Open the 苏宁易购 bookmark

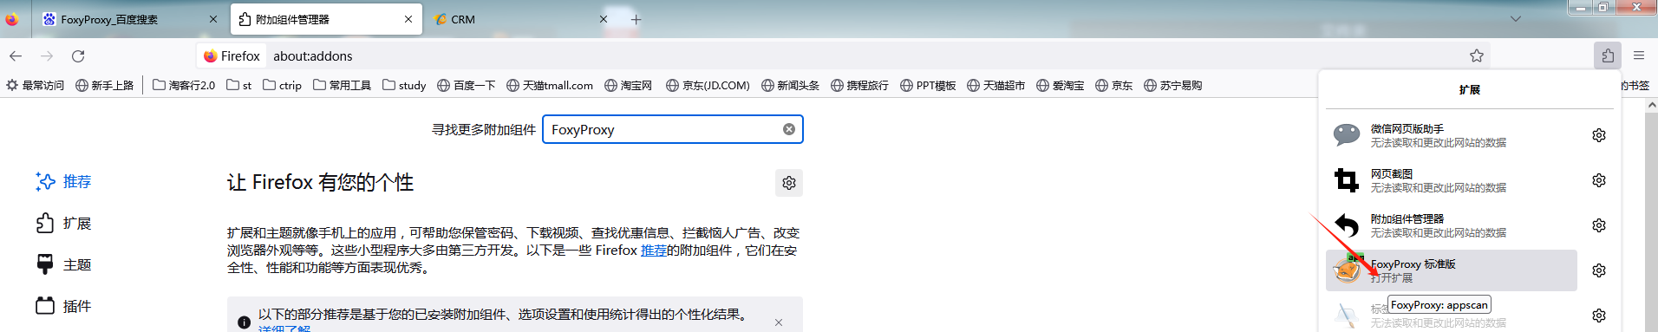1172,85
